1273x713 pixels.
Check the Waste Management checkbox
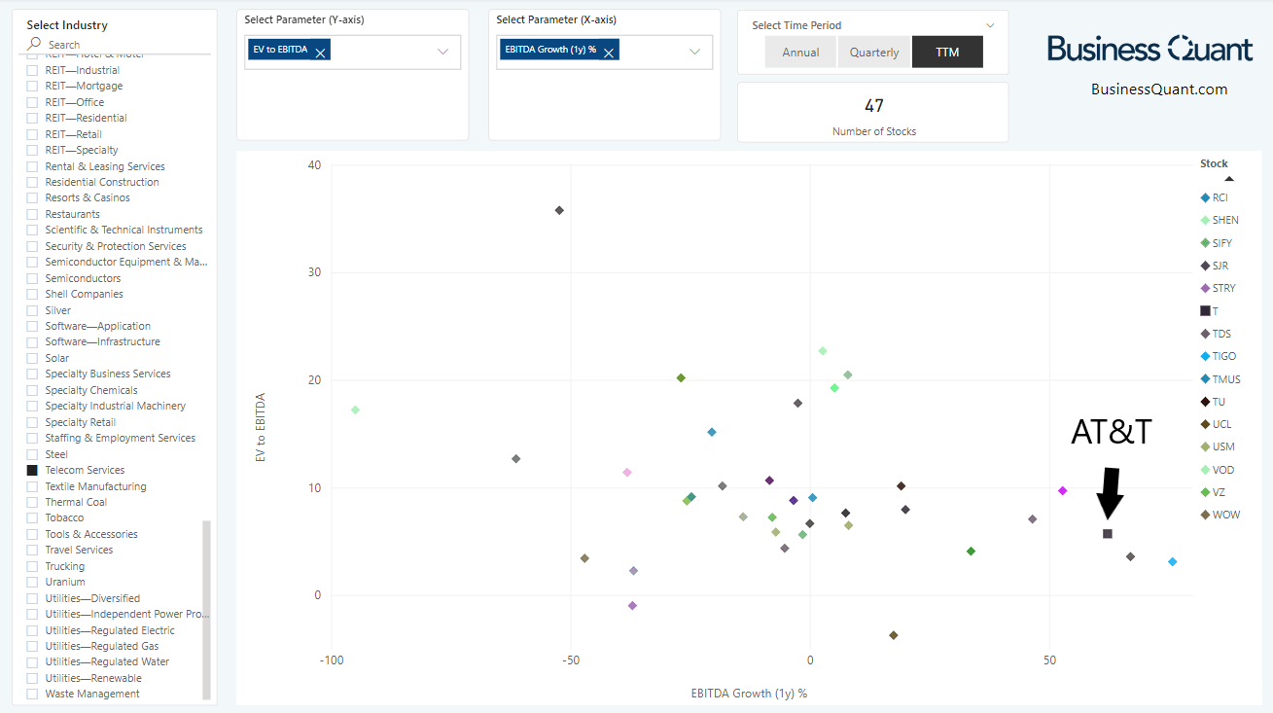pos(32,695)
